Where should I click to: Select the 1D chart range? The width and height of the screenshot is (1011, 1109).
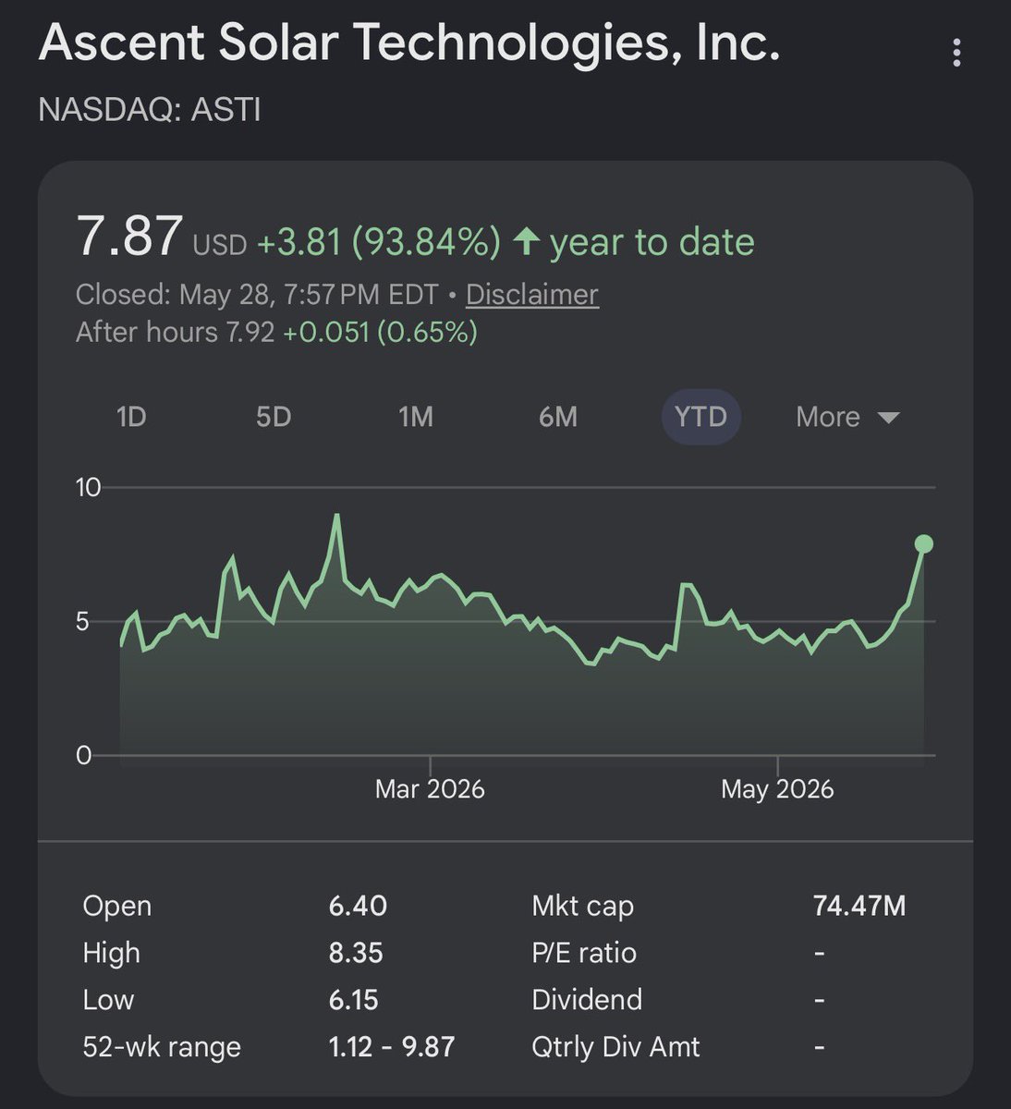131,418
